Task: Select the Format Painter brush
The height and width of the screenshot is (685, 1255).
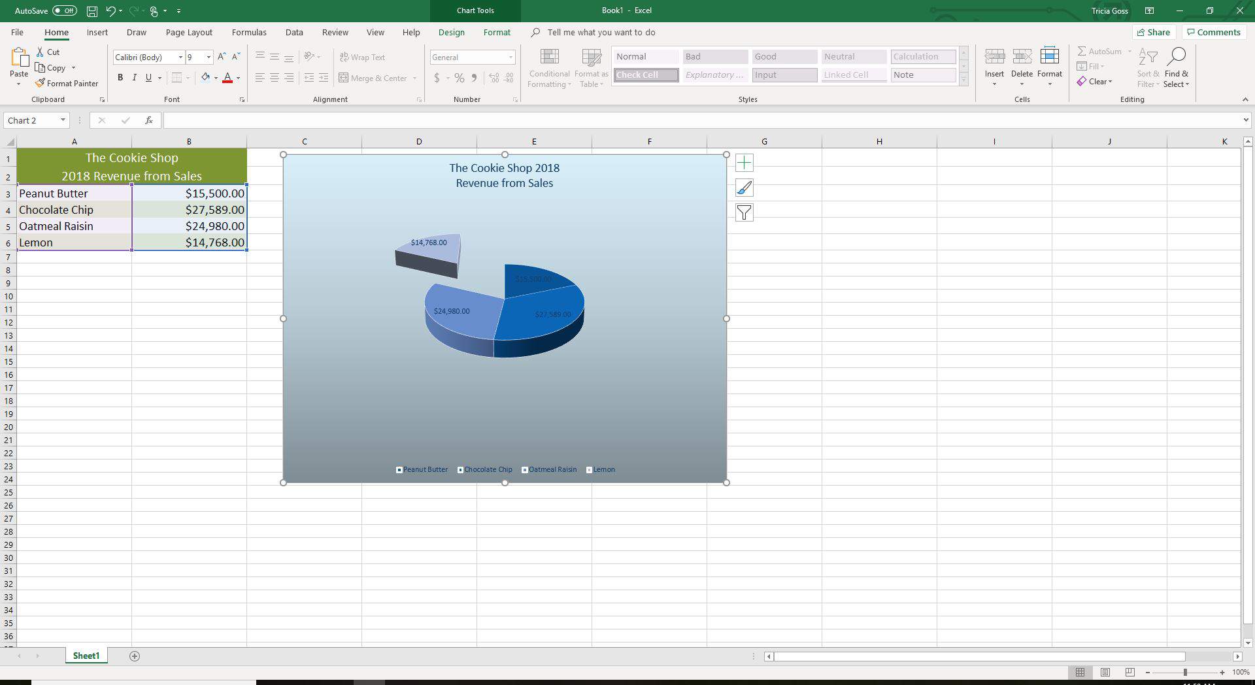Action: (67, 84)
